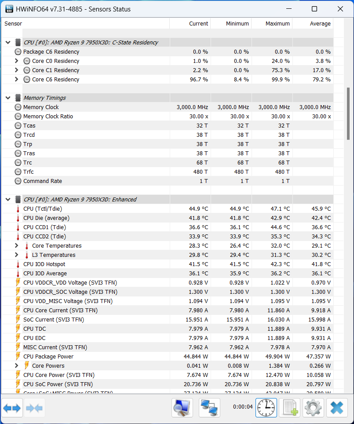354x424 pixels.
Task: Click the Minimum column header
Action: click(231, 23)
